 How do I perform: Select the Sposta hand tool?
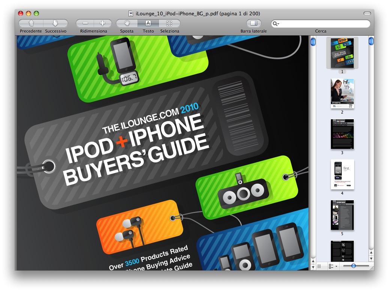tap(127, 23)
